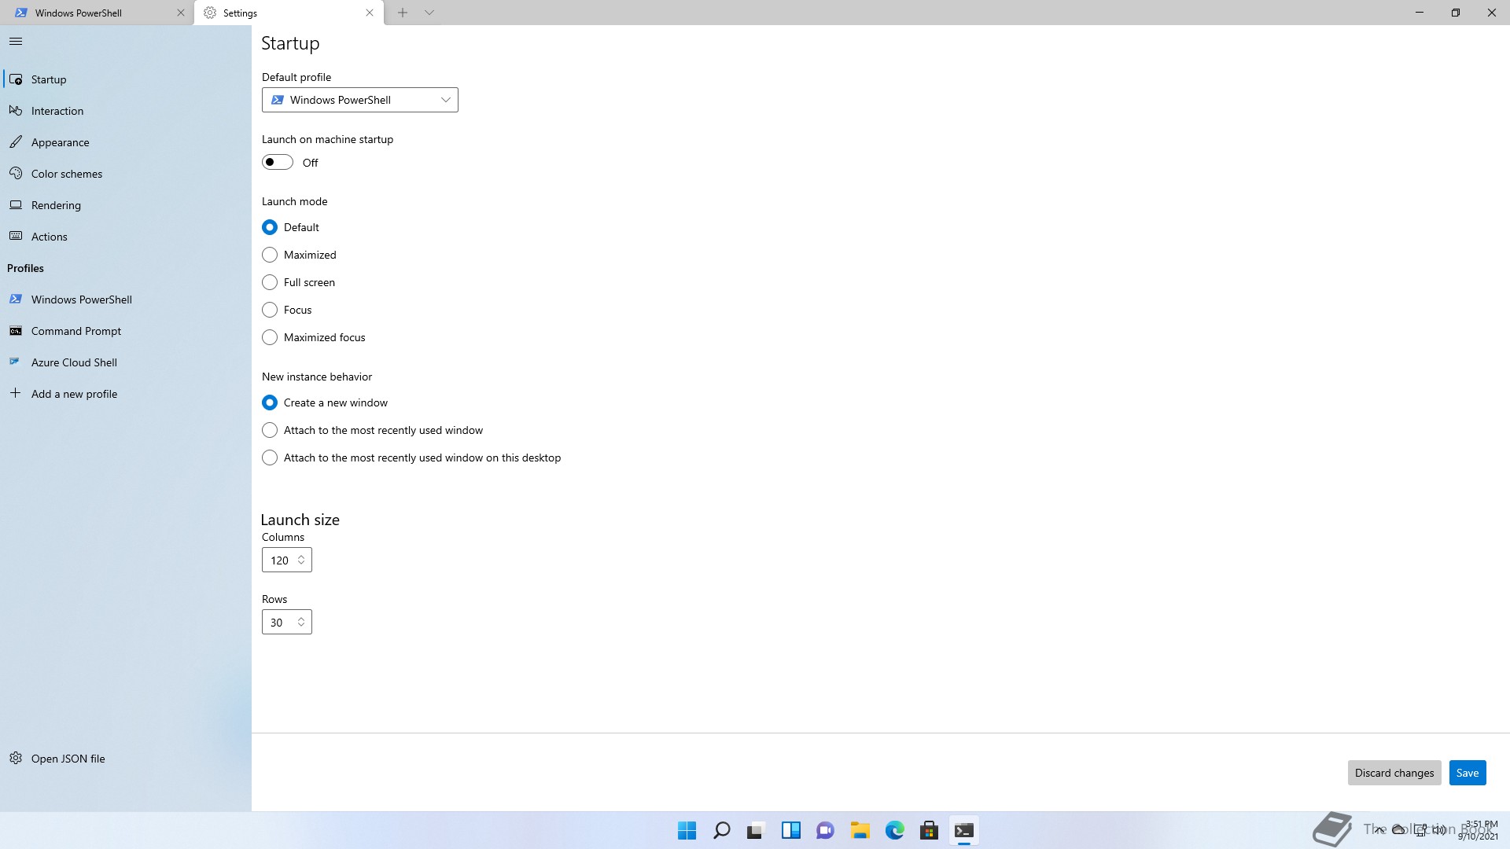Click the hamburger menu icon in the sidebar
1510x849 pixels.
pyautogui.click(x=16, y=42)
